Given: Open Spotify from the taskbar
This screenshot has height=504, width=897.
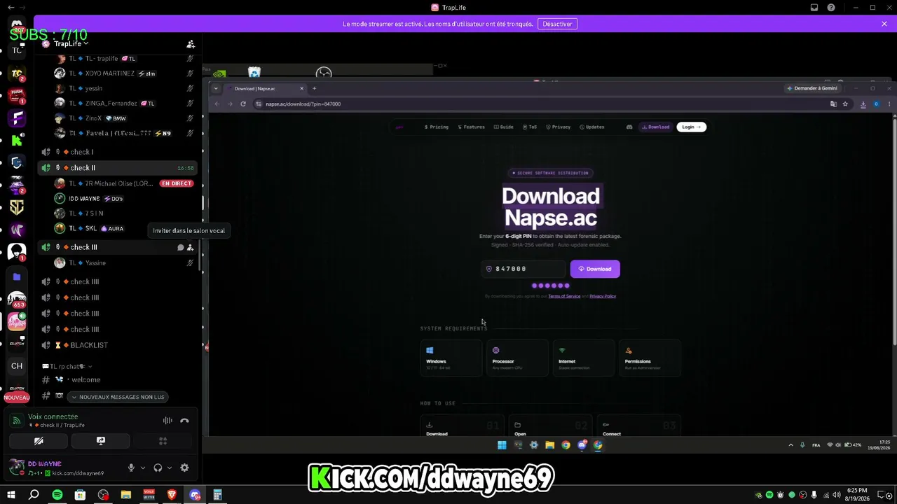Looking at the screenshot, I should pos(57,496).
